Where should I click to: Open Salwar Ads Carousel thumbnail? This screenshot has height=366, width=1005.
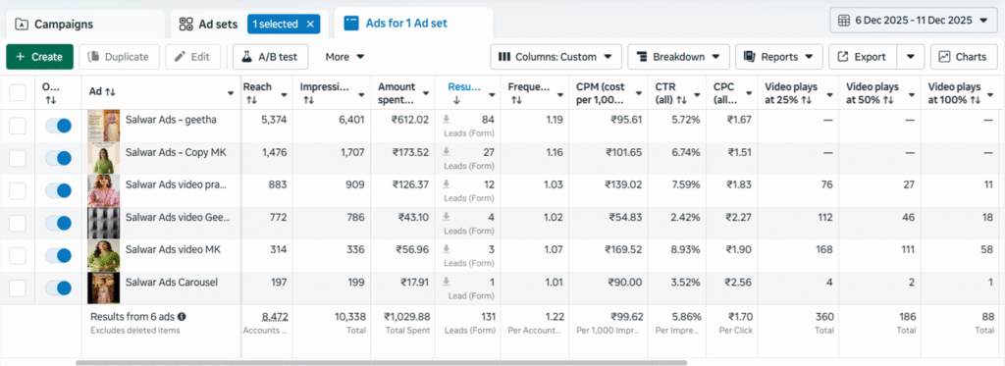[104, 288]
